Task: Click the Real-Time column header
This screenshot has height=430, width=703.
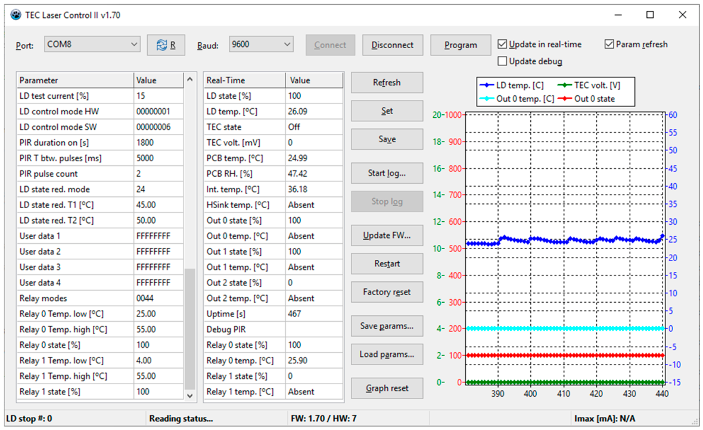Action: point(244,80)
